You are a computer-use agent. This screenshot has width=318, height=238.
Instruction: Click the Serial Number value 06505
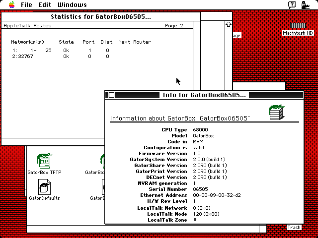coord(200,189)
